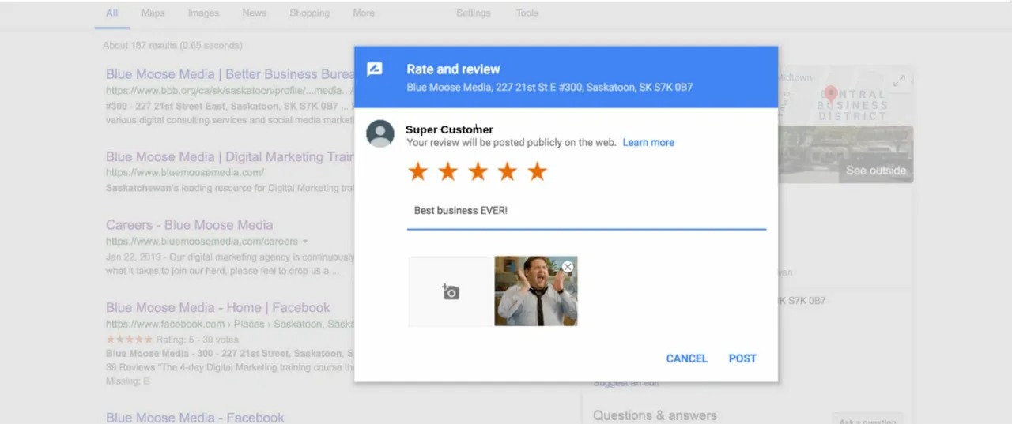Viewport: 1012px width, 424px height.
Task: Submit review with POST button
Action: point(742,358)
